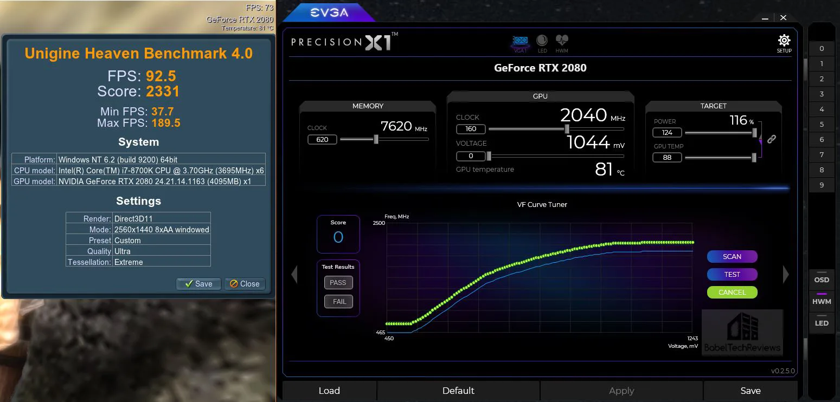Select profile slot 6
This screenshot has width=840, height=402.
pos(822,140)
